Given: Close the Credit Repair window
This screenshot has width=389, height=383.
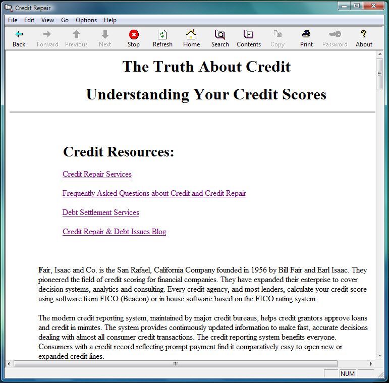Looking at the screenshot, I should coord(374,6).
